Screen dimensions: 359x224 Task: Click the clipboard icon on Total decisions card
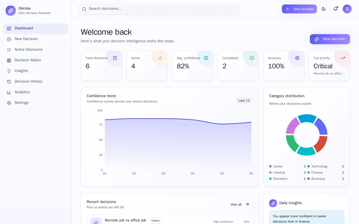pyautogui.click(x=115, y=58)
